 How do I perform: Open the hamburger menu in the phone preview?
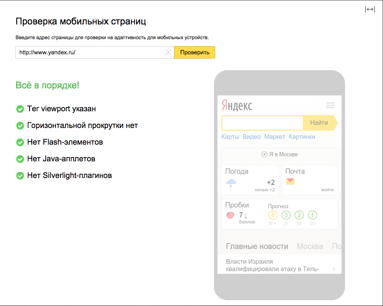(x=330, y=105)
